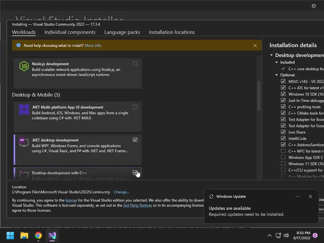Image resolution: width=324 pixels, height=243 pixels.
Task: Close the Windows Update notification
Action: [310, 196]
